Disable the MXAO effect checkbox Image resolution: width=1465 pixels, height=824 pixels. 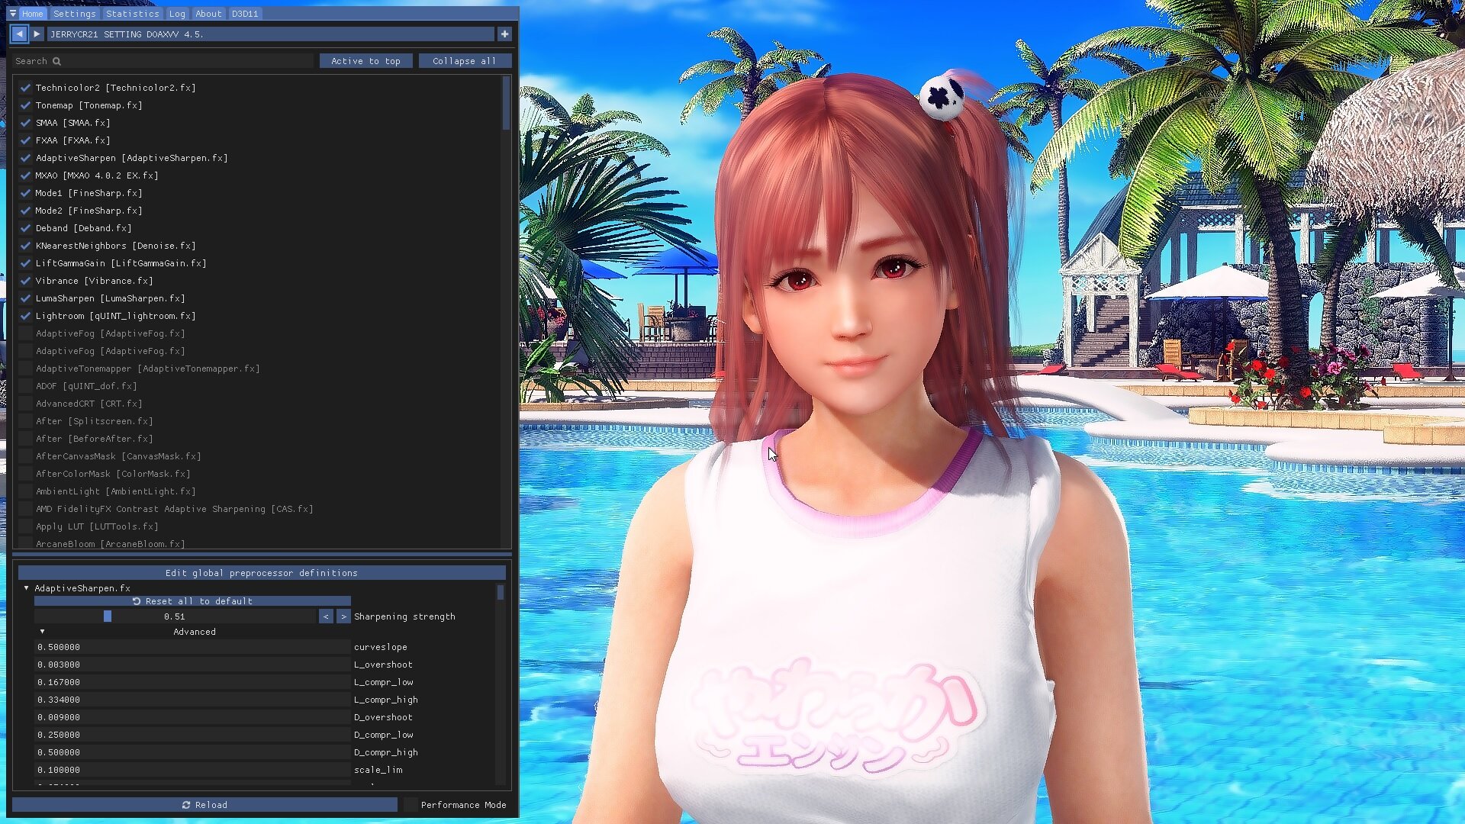[25, 175]
